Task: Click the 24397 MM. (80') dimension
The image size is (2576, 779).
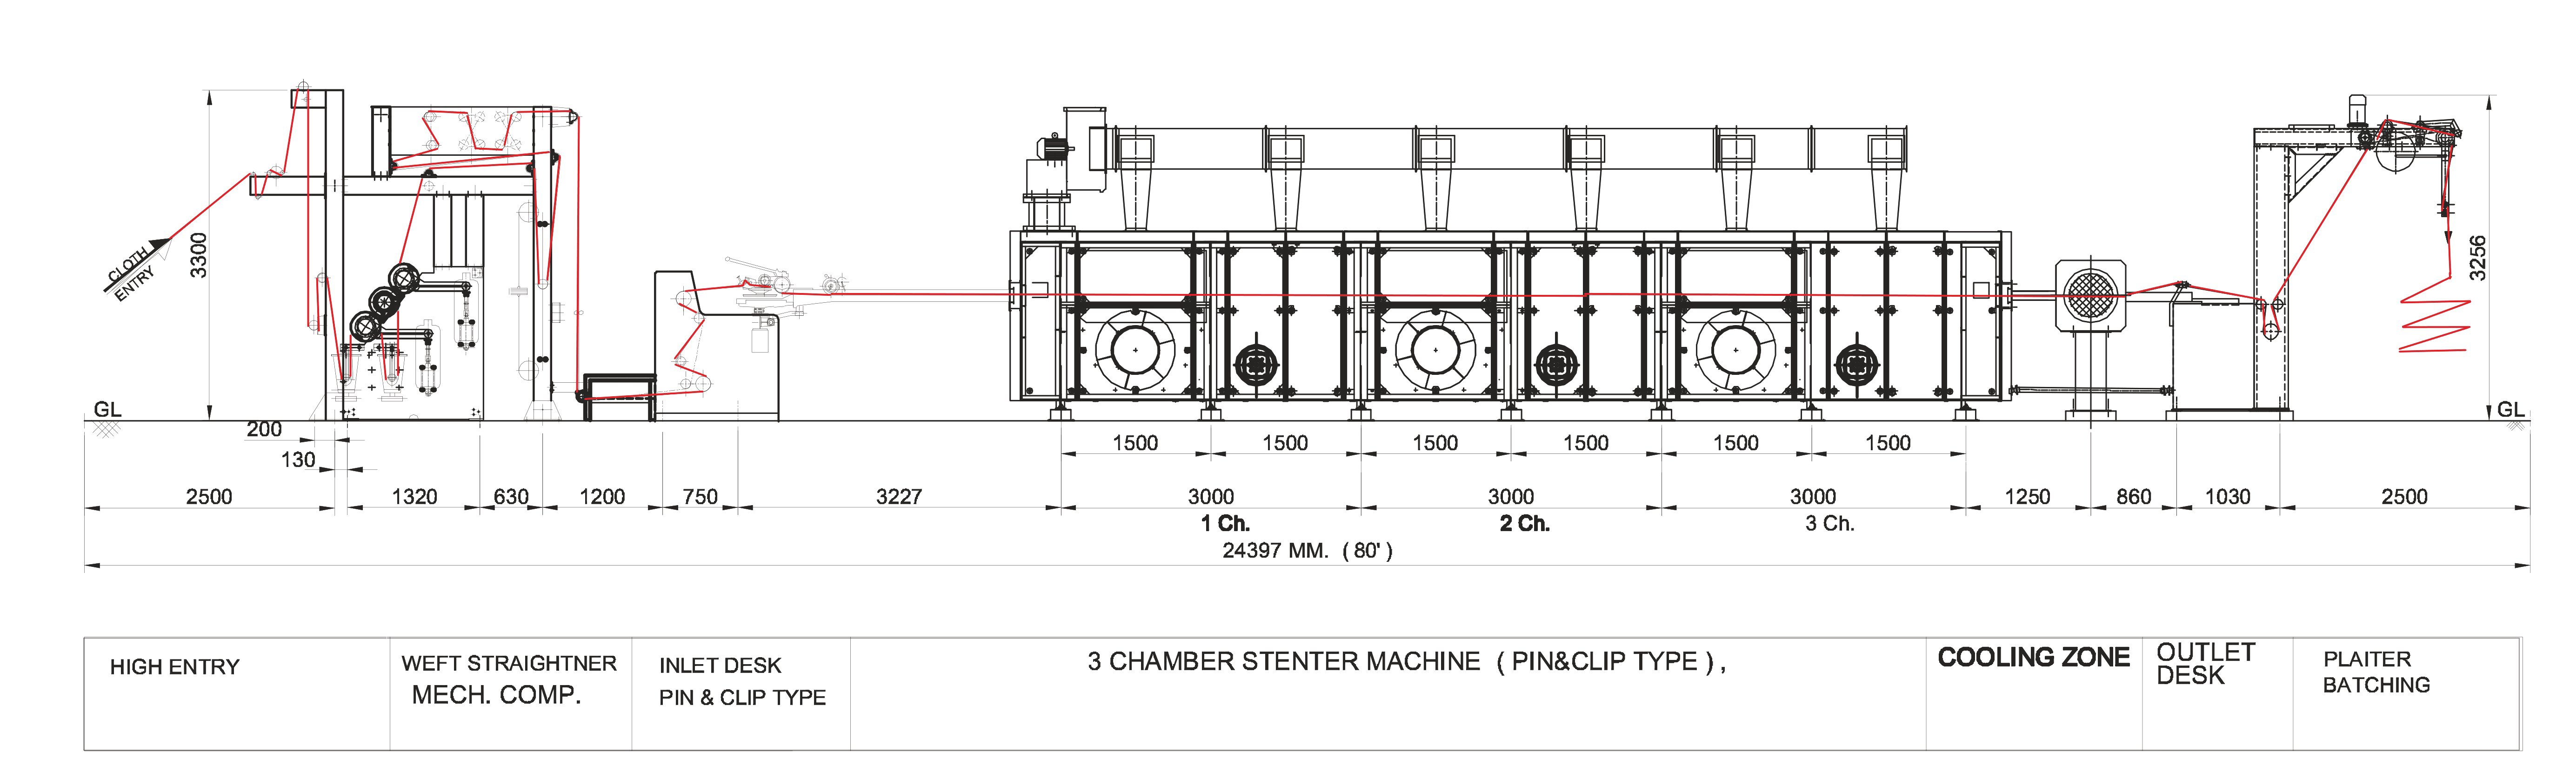Action: pyautogui.click(x=1306, y=550)
